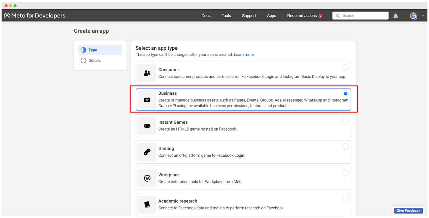Click the Workplace logo icon

tap(147, 178)
